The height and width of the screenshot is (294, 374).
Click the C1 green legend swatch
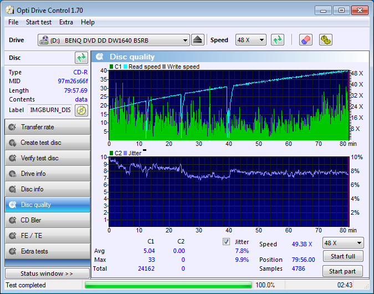point(111,67)
